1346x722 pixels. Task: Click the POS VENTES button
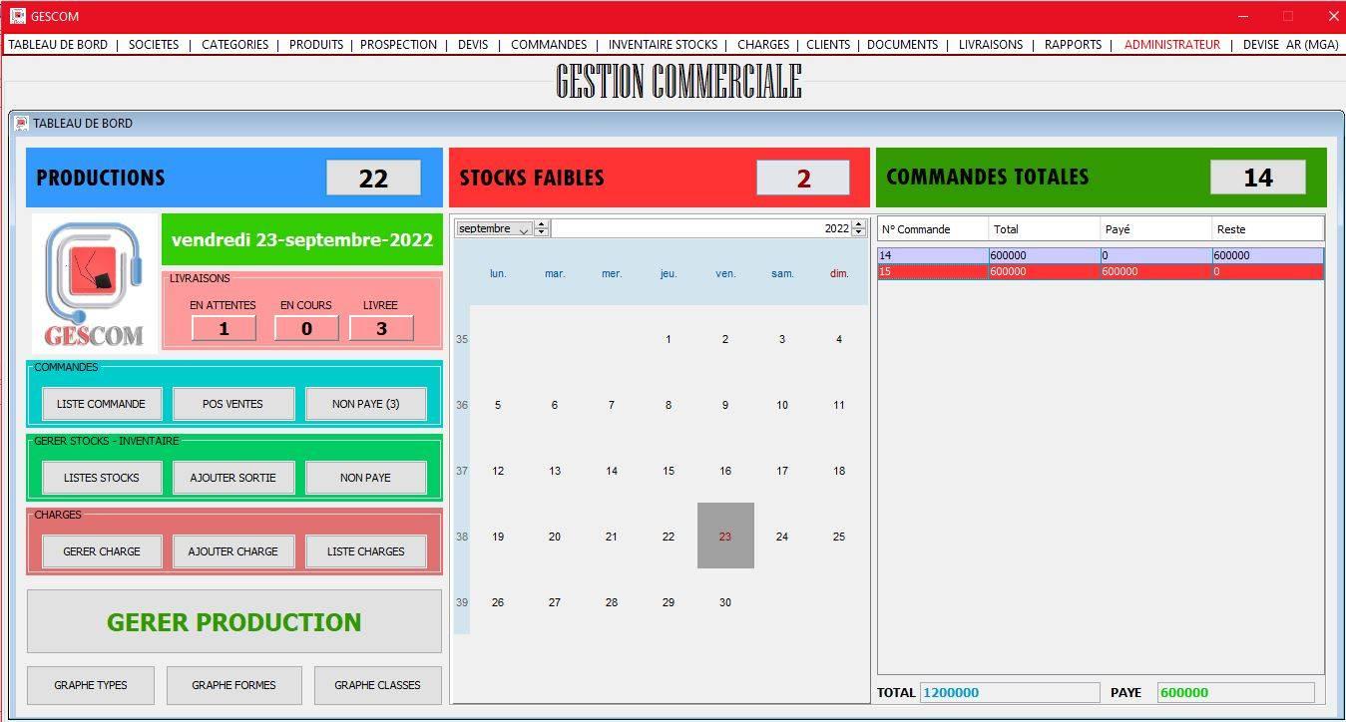(233, 404)
